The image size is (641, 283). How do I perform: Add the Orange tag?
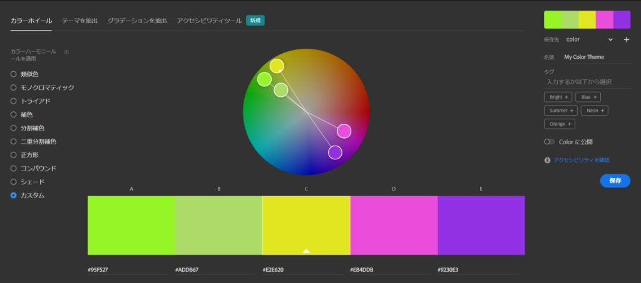[x=559, y=124]
